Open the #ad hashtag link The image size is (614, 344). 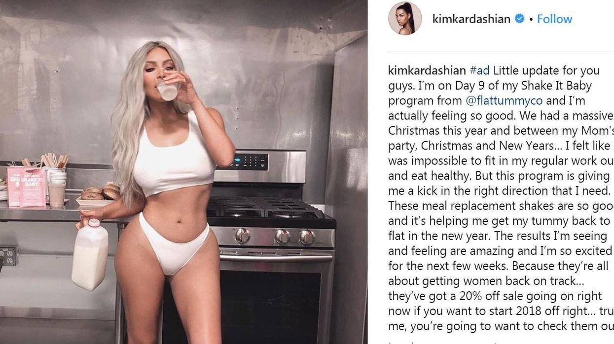(x=480, y=70)
